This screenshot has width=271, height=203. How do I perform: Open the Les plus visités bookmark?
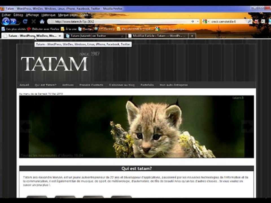coord(14,29)
